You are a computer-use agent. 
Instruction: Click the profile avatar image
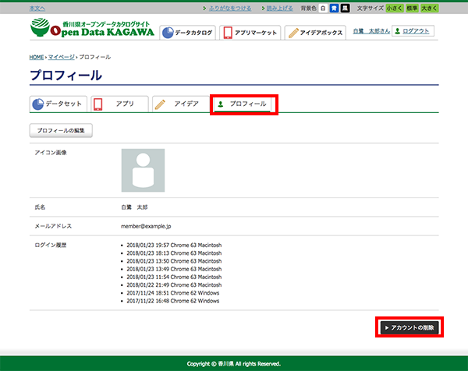[x=143, y=170]
